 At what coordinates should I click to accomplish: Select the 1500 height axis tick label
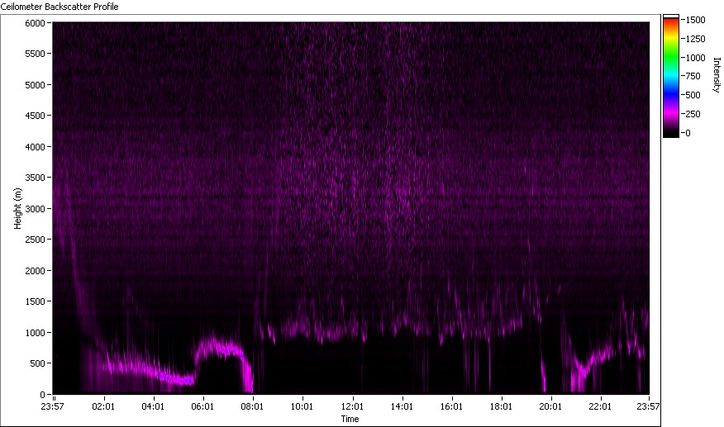pyautogui.click(x=35, y=301)
